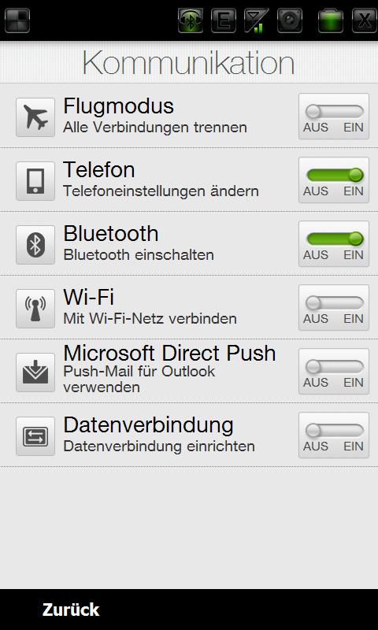Tap the Bluetooth headset status icon
This screenshot has height=630, width=378.
pos(191,20)
